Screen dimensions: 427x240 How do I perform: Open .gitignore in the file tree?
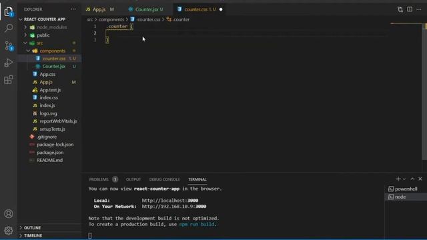pos(49,137)
